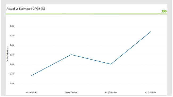Click the line's data point above H1 (2024-34)

pos(31,76)
